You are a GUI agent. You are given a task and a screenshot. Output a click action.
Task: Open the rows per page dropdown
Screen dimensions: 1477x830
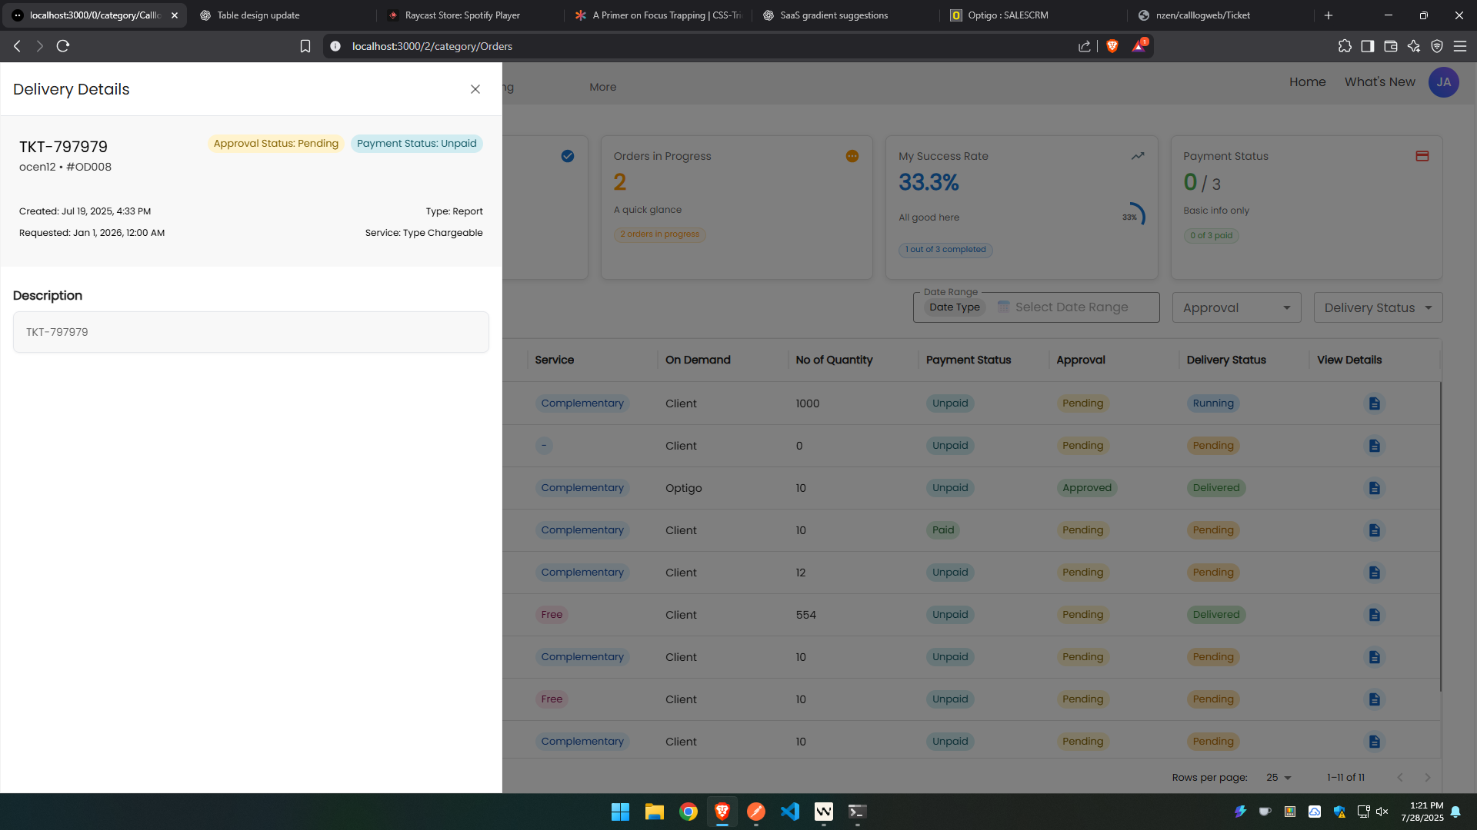tap(1279, 778)
